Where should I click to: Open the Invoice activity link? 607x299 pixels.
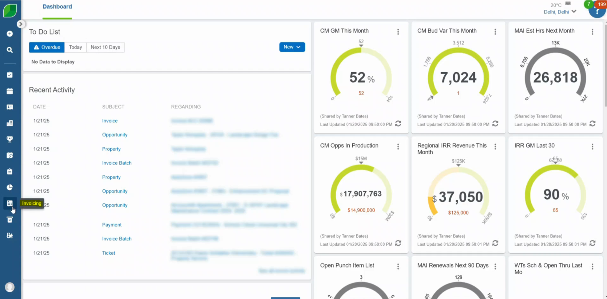click(x=110, y=121)
